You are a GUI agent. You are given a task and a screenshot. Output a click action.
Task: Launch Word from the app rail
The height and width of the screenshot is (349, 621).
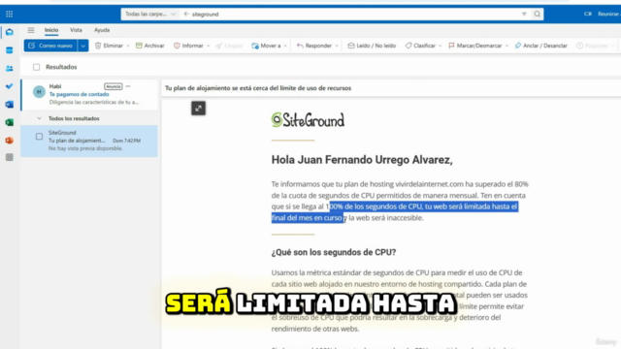9,105
